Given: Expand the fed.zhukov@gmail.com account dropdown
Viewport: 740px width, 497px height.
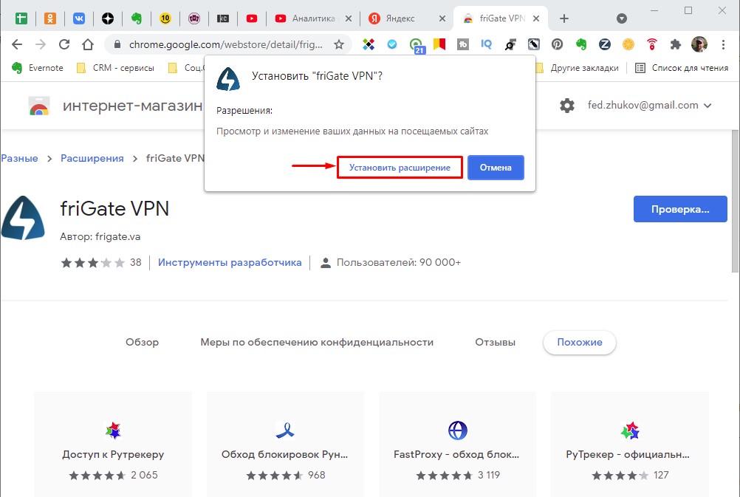Looking at the screenshot, I should point(649,106).
